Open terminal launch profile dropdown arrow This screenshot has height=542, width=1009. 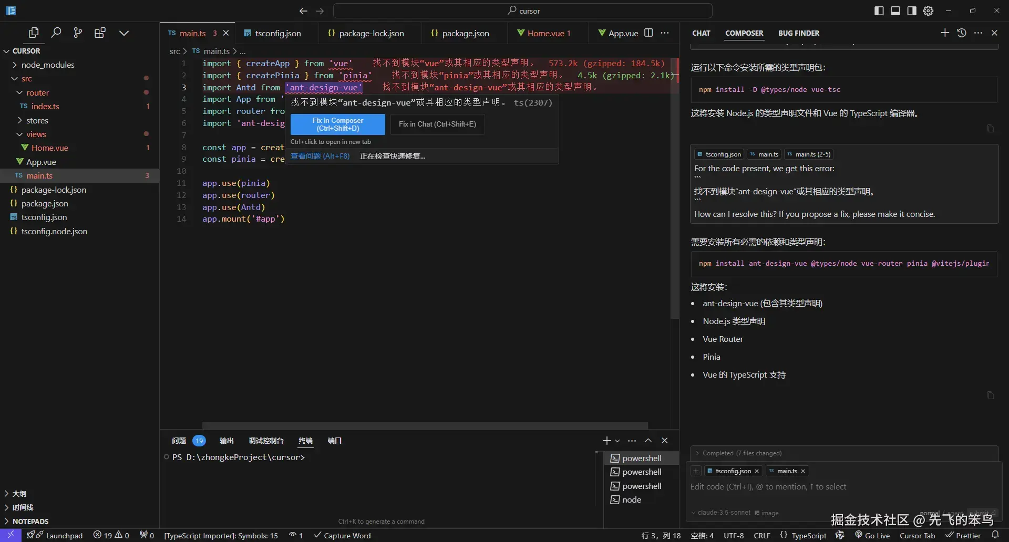pyautogui.click(x=617, y=441)
